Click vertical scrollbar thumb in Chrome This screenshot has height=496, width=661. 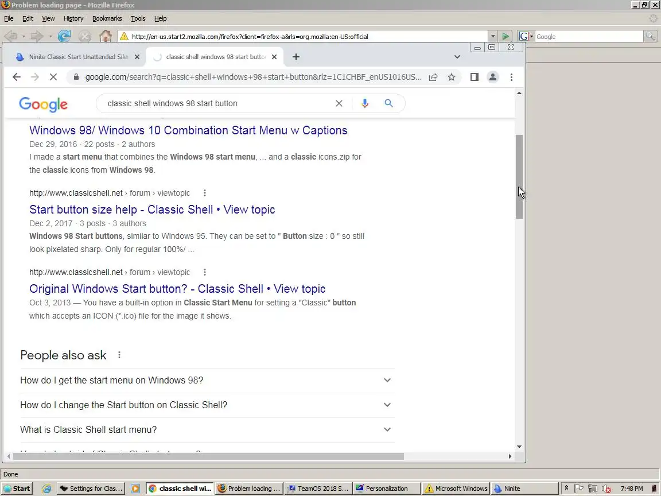[x=519, y=177]
